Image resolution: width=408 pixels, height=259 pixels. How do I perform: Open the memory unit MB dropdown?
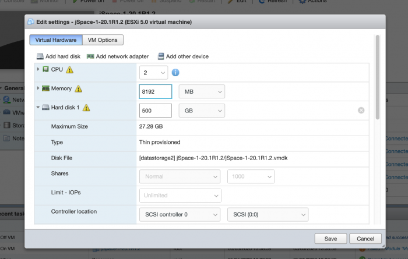pyautogui.click(x=202, y=91)
